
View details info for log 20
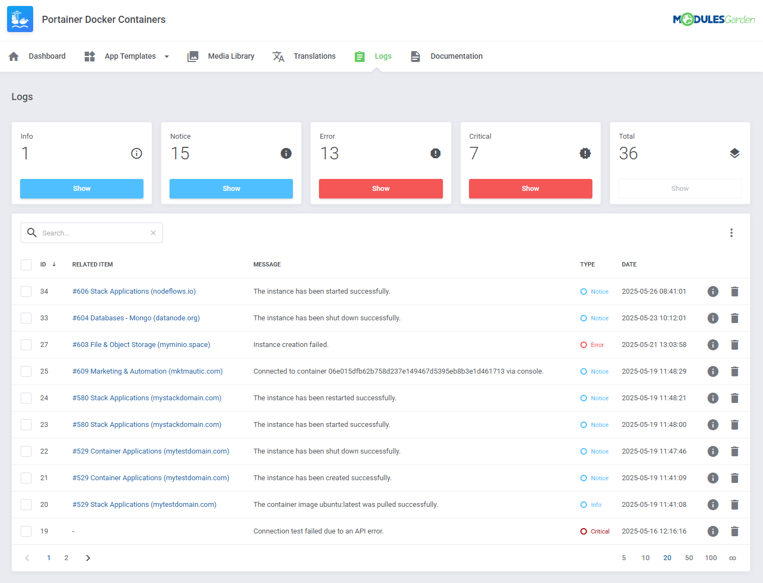point(713,505)
